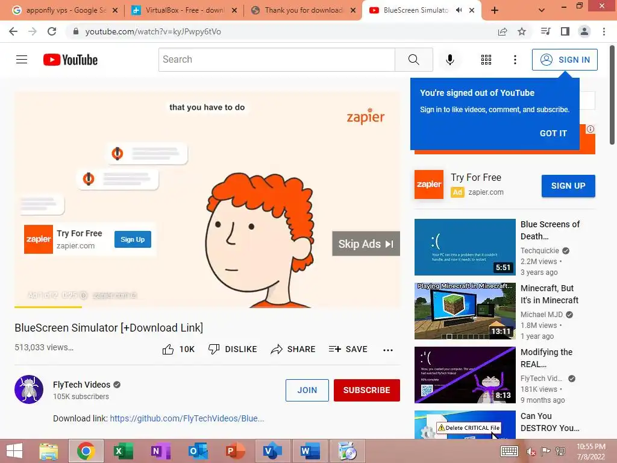
Task: Click the browser back arrow
Action: (13, 31)
